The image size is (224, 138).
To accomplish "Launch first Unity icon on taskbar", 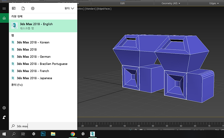I will pyautogui.click(x=34, y=134).
